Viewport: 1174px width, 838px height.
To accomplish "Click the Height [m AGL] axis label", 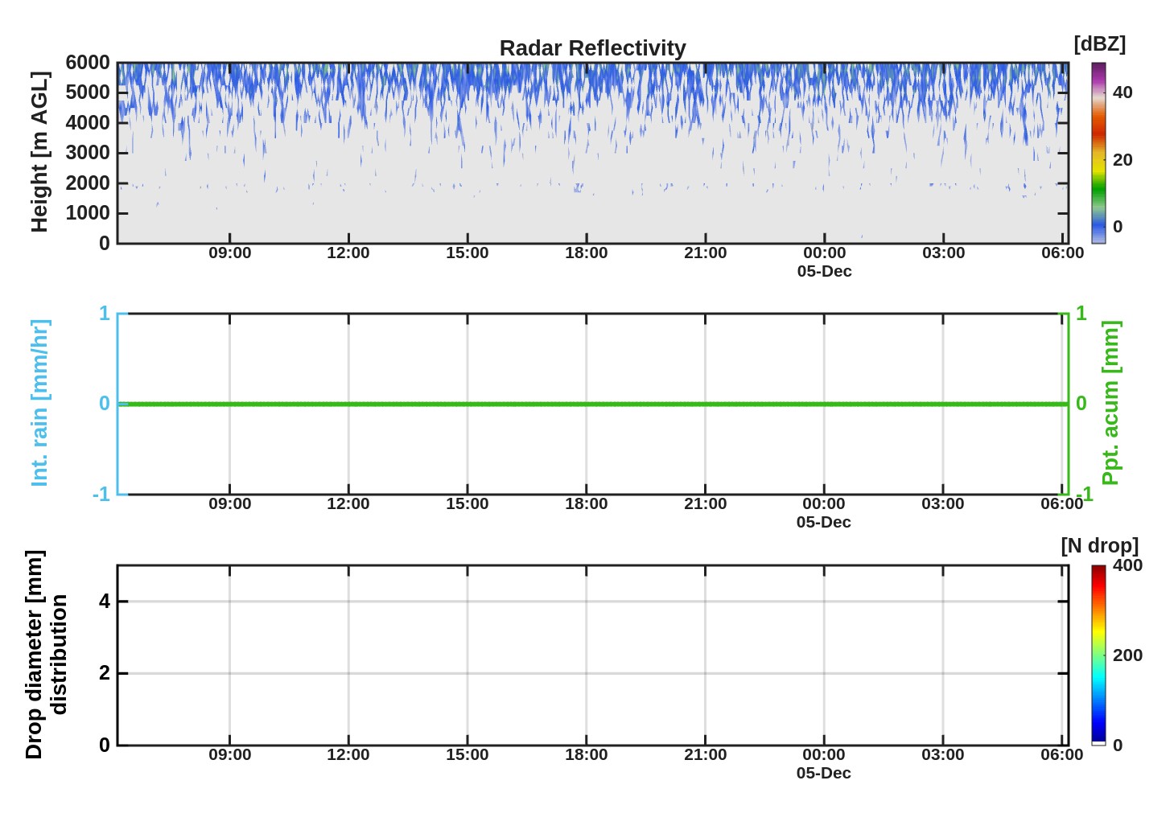I will pyautogui.click(x=39, y=152).
